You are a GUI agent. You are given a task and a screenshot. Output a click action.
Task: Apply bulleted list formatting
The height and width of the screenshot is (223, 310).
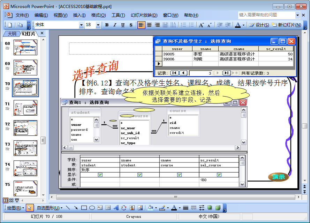(191, 25)
